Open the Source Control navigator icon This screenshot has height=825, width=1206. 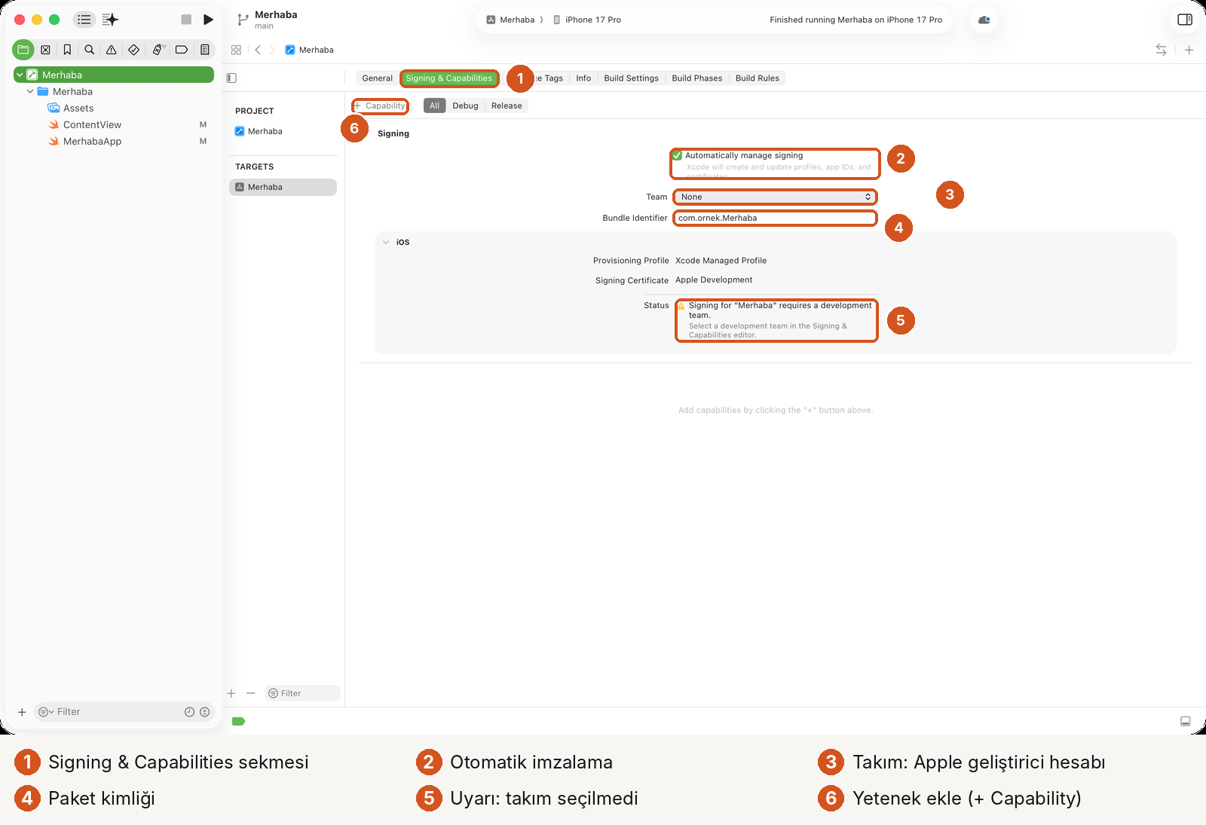tap(45, 50)
